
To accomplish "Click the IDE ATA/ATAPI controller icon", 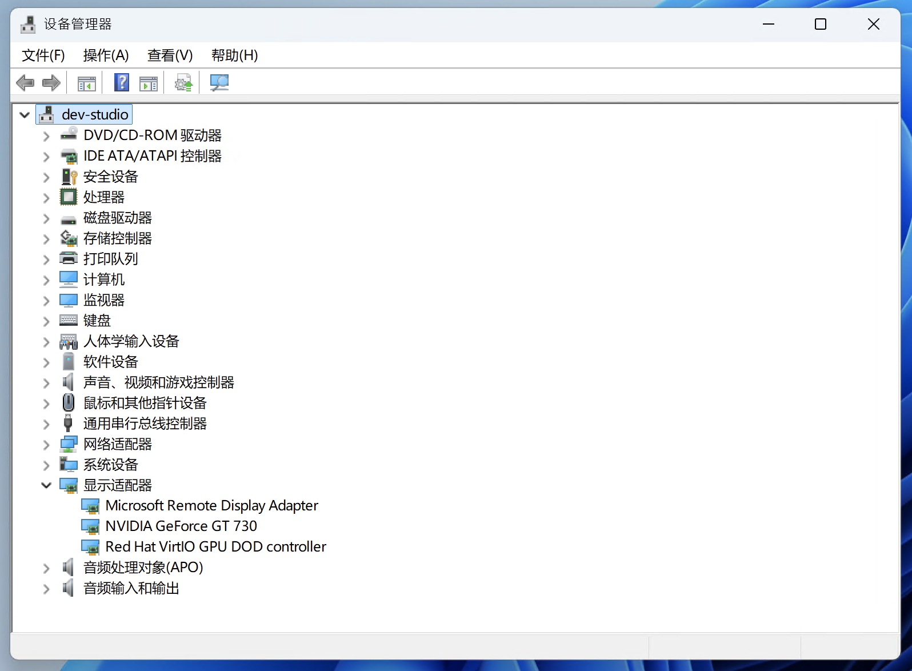I will [69, 156].
